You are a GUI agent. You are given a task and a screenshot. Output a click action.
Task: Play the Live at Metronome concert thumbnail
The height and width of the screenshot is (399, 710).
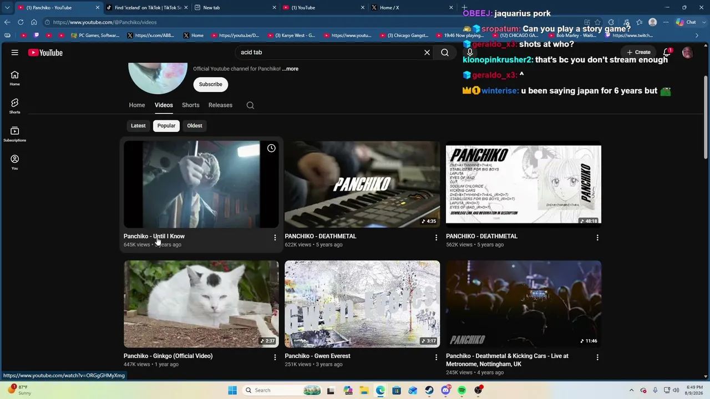[x=524, y=304]
